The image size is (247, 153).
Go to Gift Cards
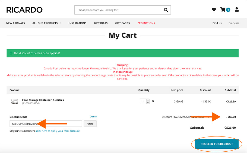click(122, 23)
